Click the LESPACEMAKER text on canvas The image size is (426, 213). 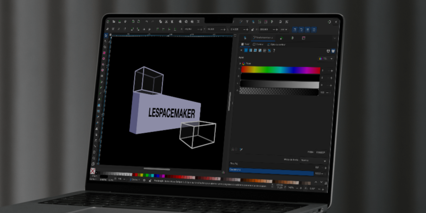coord(171,112)
